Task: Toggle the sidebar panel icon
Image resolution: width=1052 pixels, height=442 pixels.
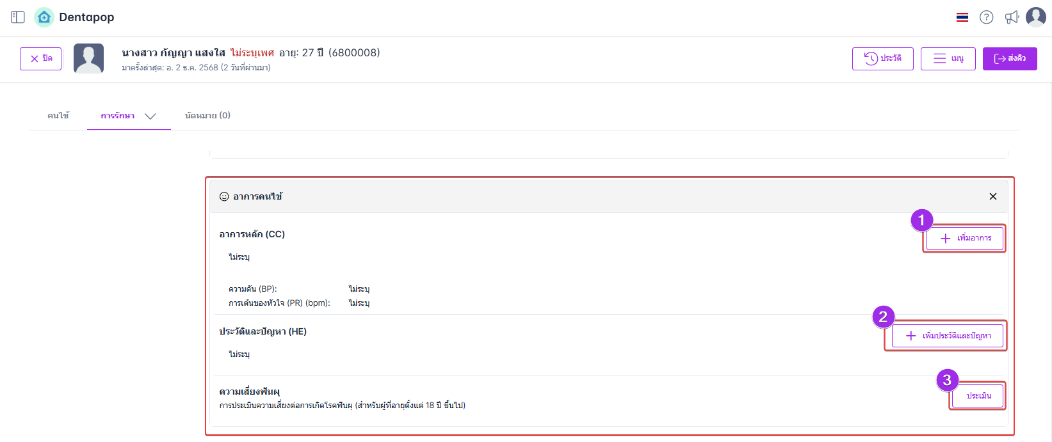Action: 18,17
